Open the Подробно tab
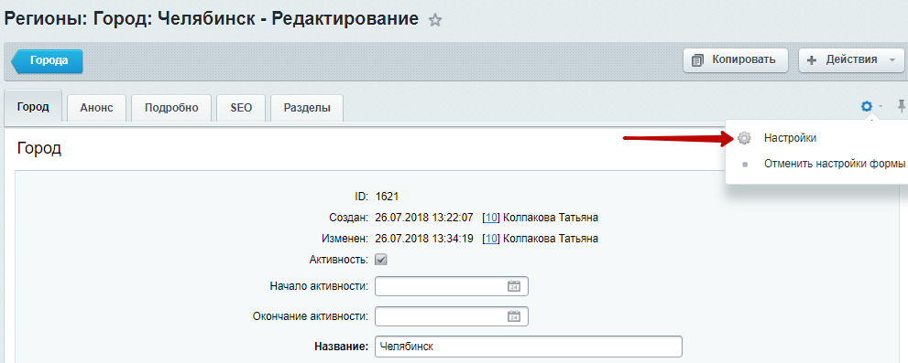 tap(171, 108)
